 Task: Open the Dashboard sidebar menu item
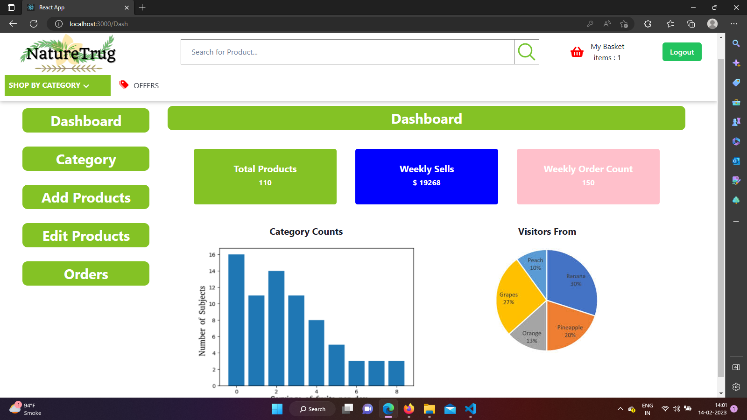[86, 120]
